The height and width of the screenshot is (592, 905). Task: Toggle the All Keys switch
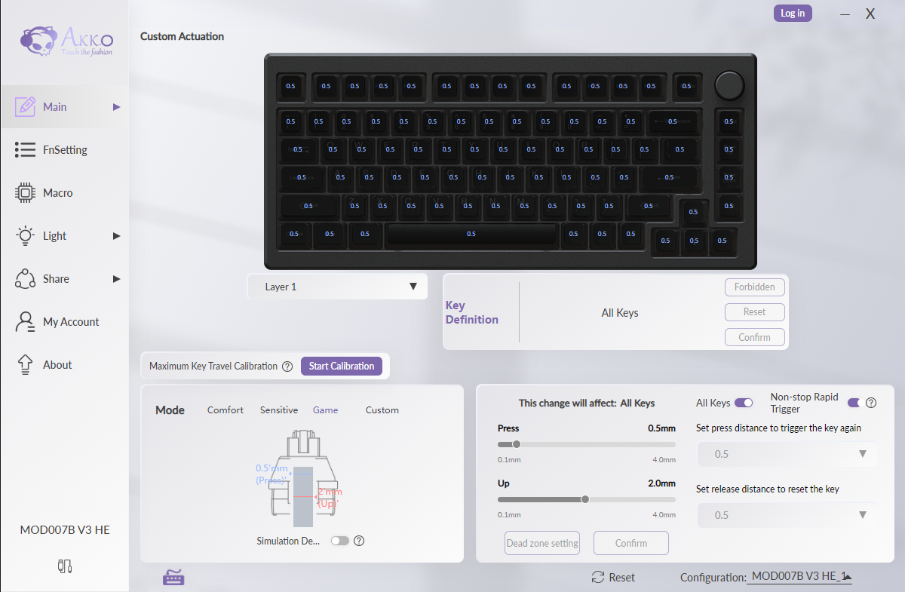coord(744,403)
